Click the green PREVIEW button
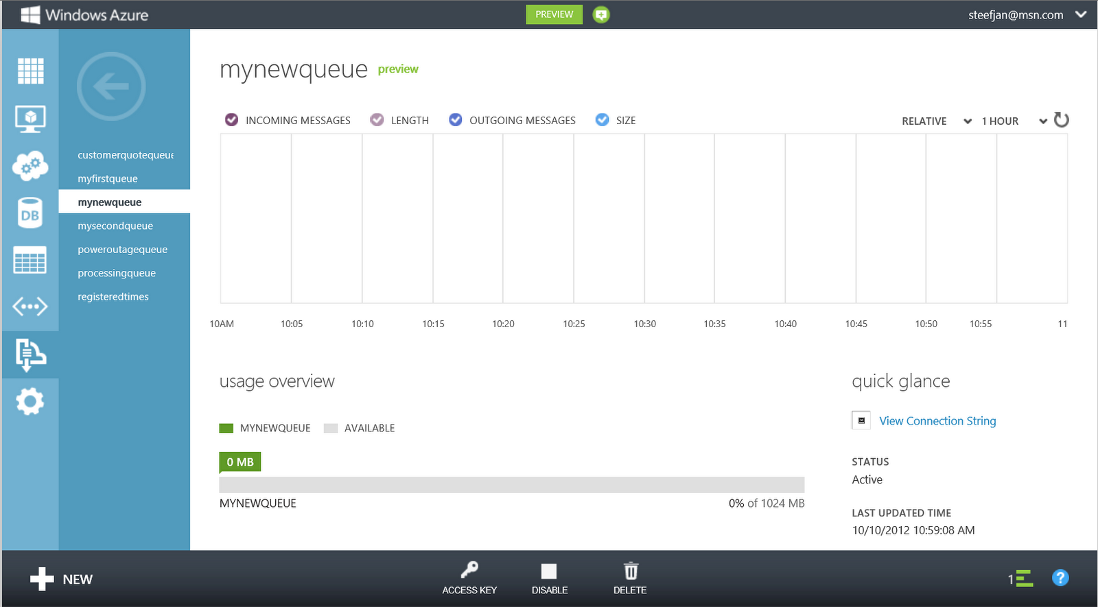 coord(554,14)
